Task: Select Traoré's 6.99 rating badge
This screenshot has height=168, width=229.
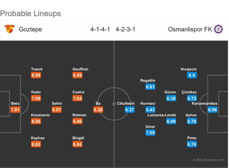Action: click(36, 75)
